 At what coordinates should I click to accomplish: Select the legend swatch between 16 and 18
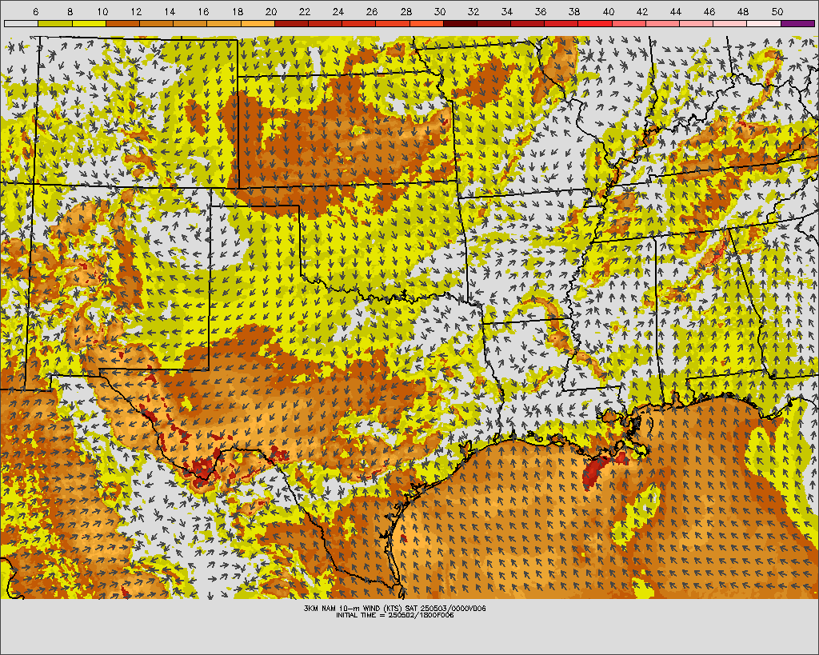coord(224,23)
